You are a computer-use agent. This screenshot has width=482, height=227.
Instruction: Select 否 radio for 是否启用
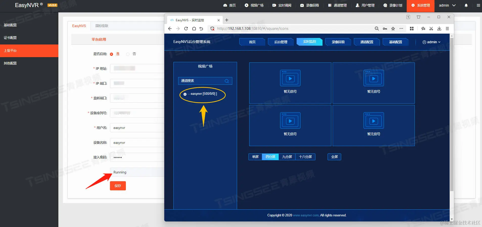click(x=128, y=54)
